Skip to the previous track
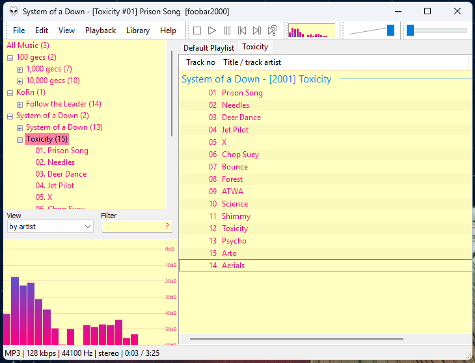Image resolution: width=475 pixels, height=363 pixels. [x=242, y=31]
